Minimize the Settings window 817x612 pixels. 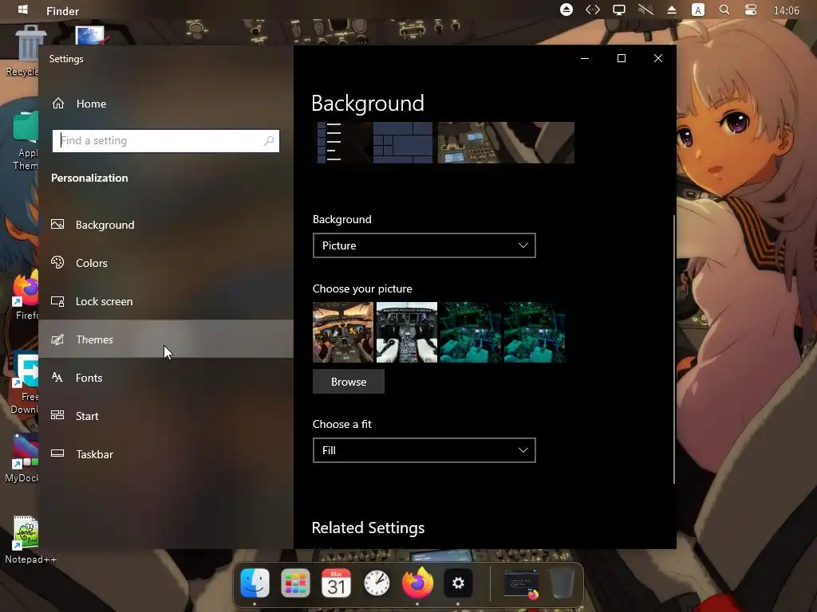pos(585,58)
